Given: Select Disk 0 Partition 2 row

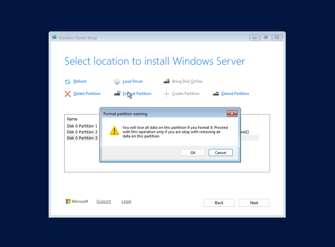Looking at the screenshot, I should click(82, 132).
